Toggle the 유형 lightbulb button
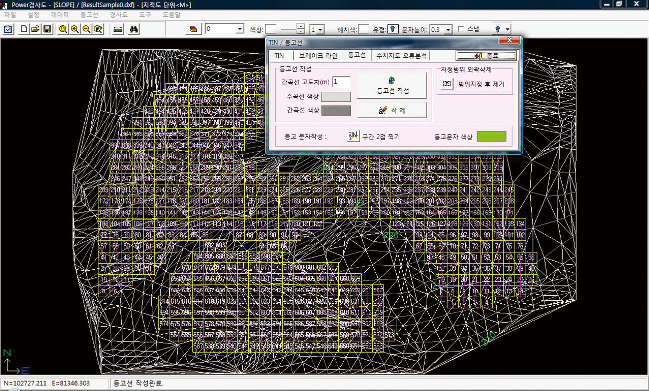Image resolution: width=649 pixels, height=391 pixels. pyautogui.click(x=393, y=29)
